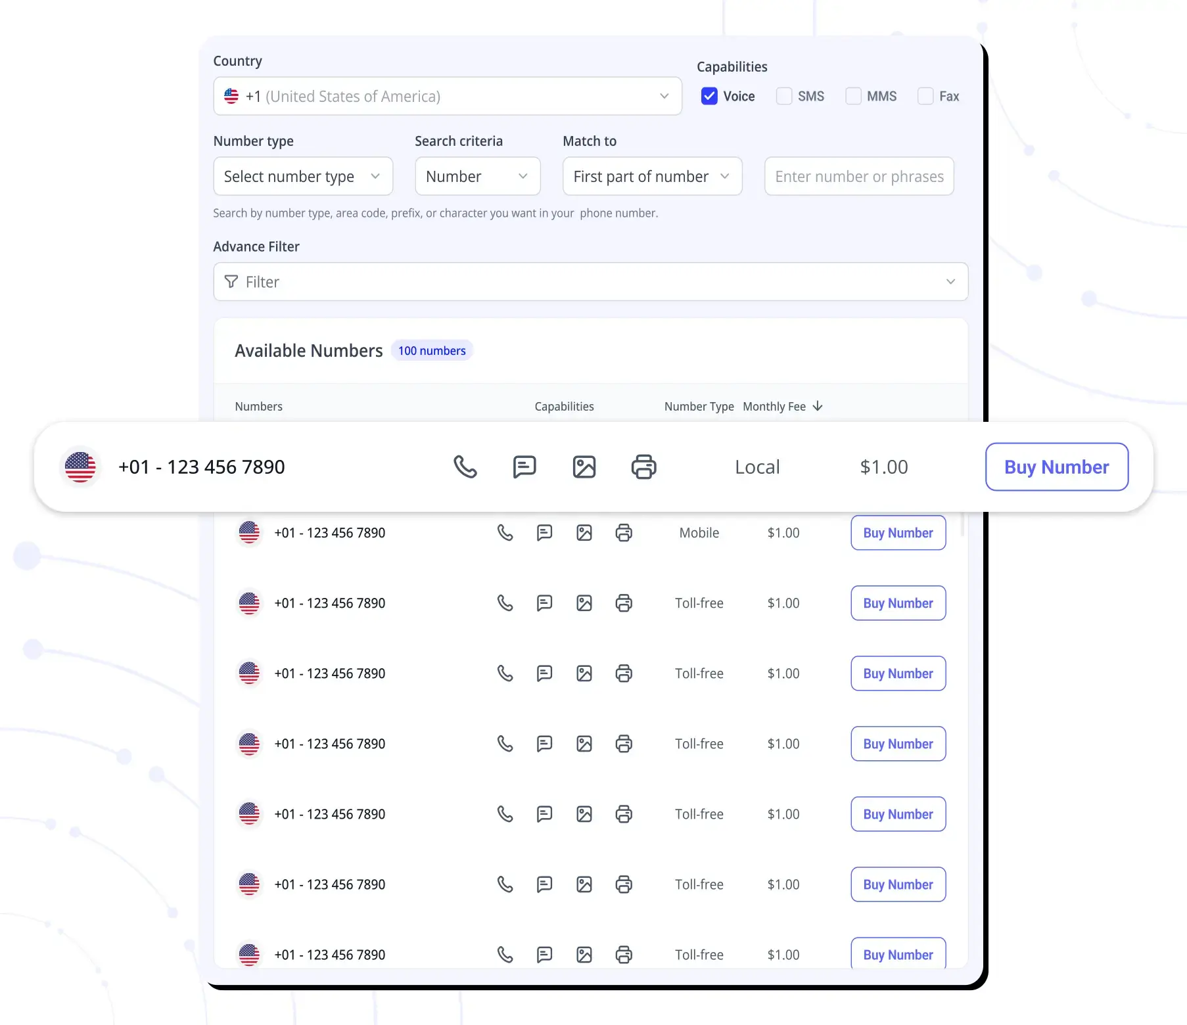This screenshot has width=1187, height=1025.
Task: Uncheck the Voice capability checkbox
Action: pyautogui.click(x=709, y=97)
